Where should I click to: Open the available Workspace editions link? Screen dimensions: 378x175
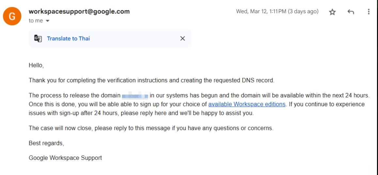tap(247, 104)
